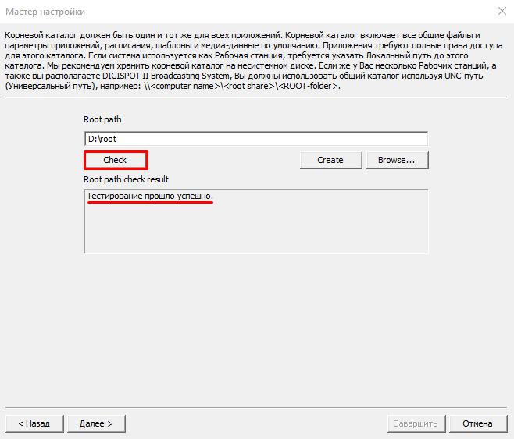
Task: Click the greyed-out Завершить button
Action: (x=415, y=423)
